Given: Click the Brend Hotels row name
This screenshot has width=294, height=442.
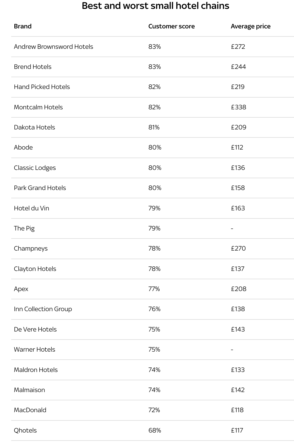Looking at the screenshot, I should (x=32, y=67).
